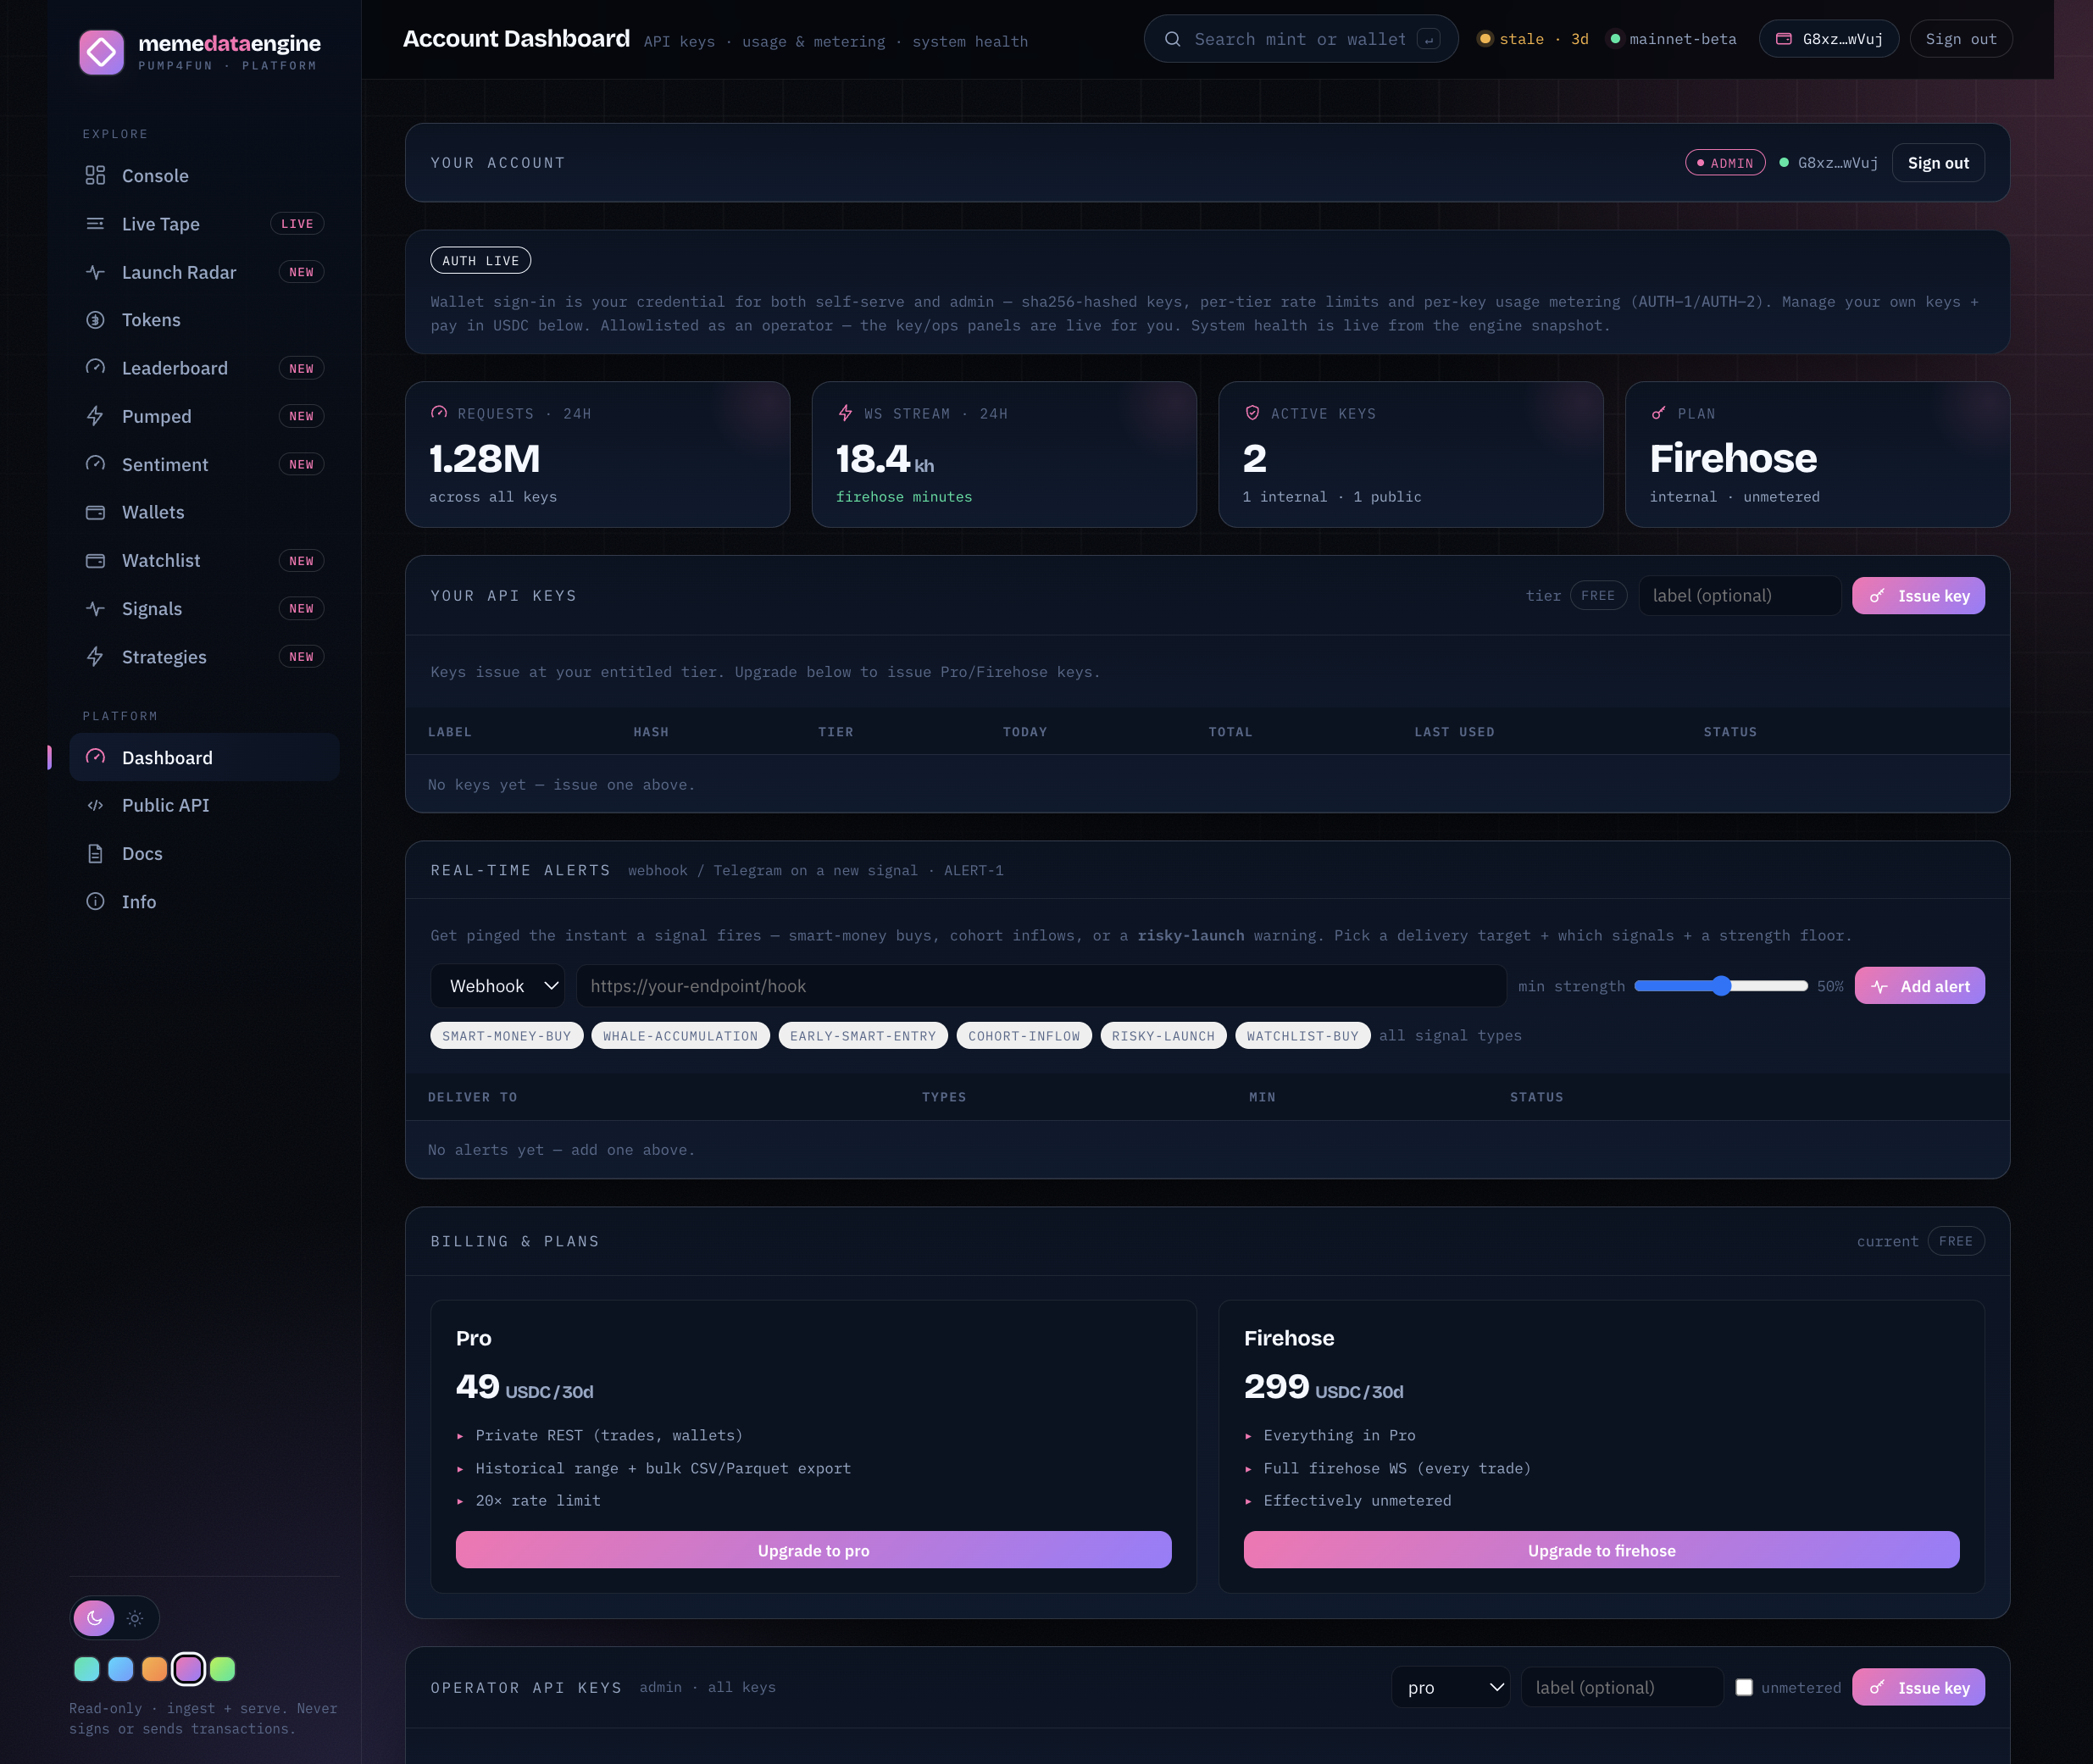Click the WS Stream lightning icon
The height and width of the screenshot is (1764, 2093).
click(845, 413)
